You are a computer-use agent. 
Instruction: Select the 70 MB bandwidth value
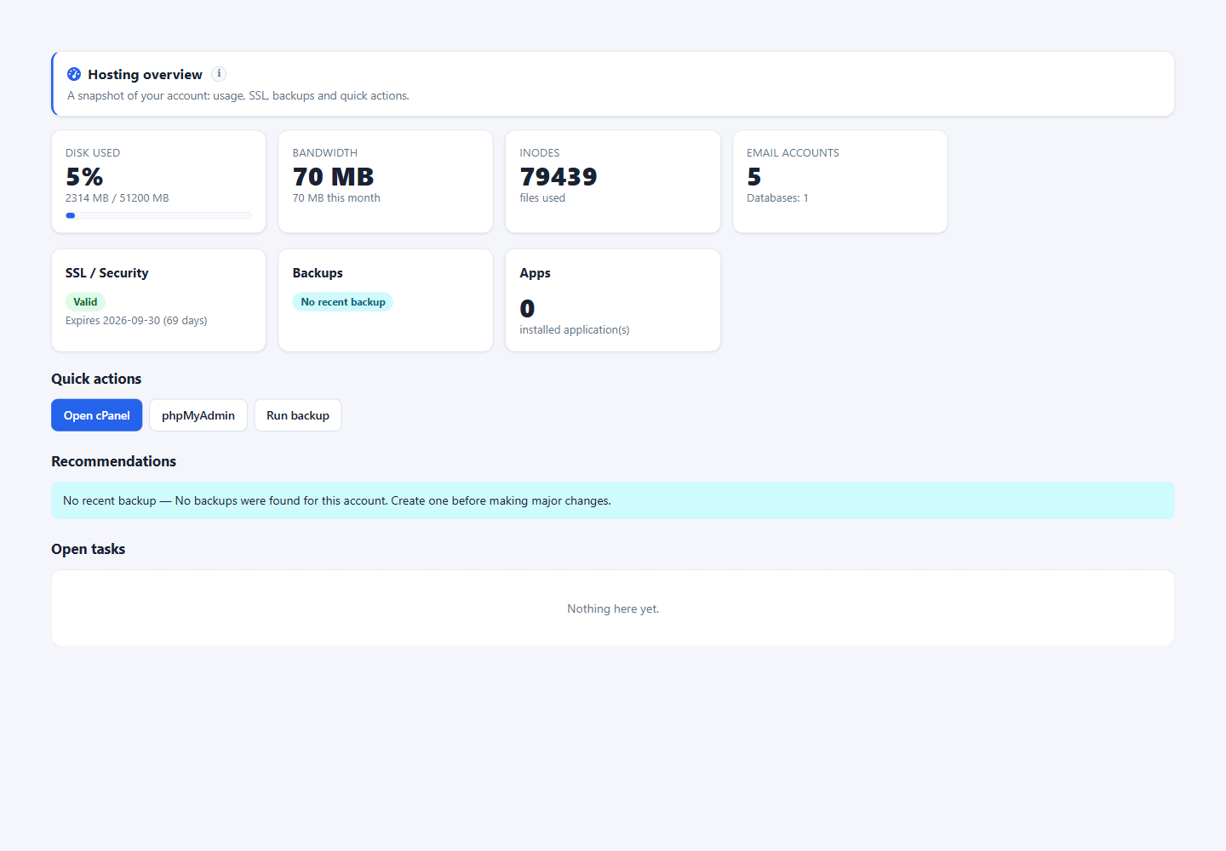click(x=334, y=177)
